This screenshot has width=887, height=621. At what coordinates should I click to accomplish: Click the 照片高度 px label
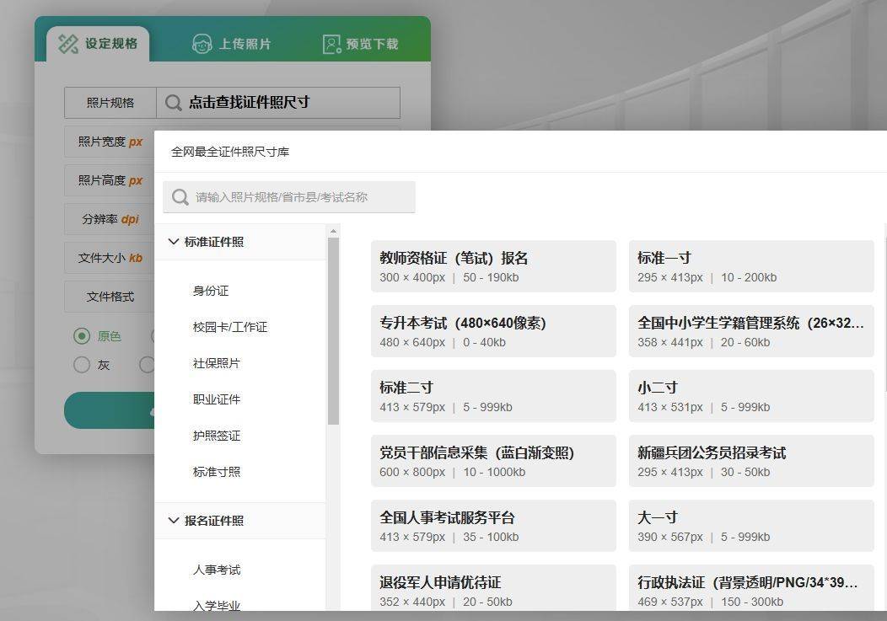tap(110, 180)
